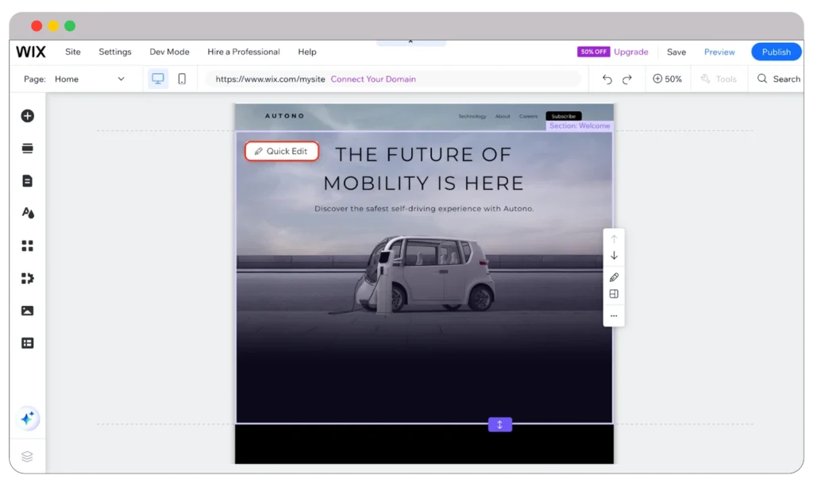Expand the collapsed top toolbar tab
Image resolution: width=813 pixels, height=483 pixels.
[410, 39]
